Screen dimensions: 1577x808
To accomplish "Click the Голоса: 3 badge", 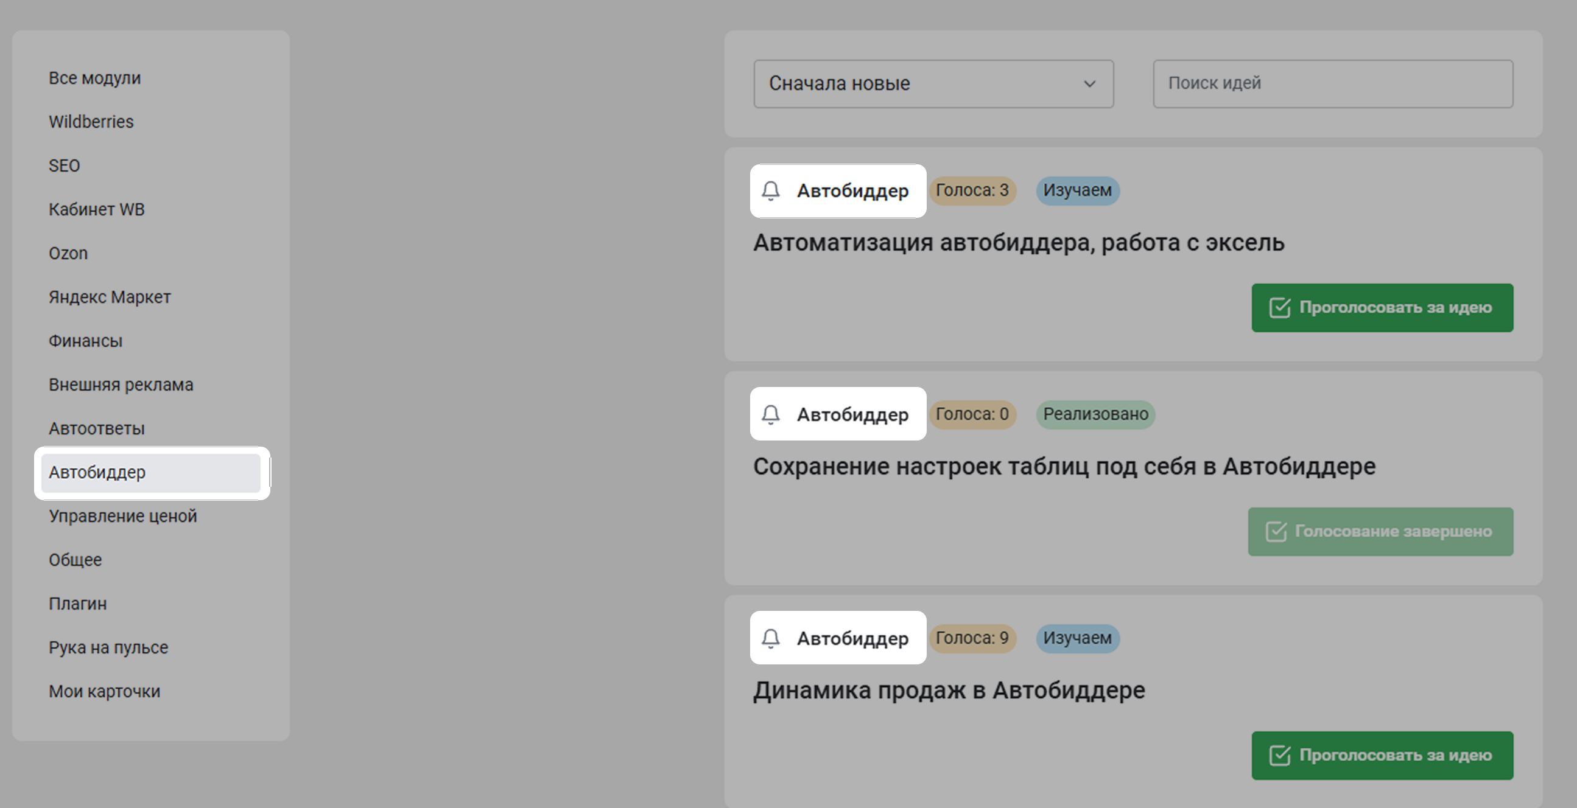I will 972,191.
